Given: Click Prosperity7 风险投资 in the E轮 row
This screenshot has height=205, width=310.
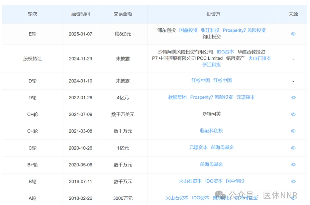Looking at the screenshot, I should [244, 30].
